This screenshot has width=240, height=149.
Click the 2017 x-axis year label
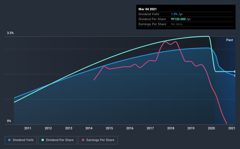[150, 128]
